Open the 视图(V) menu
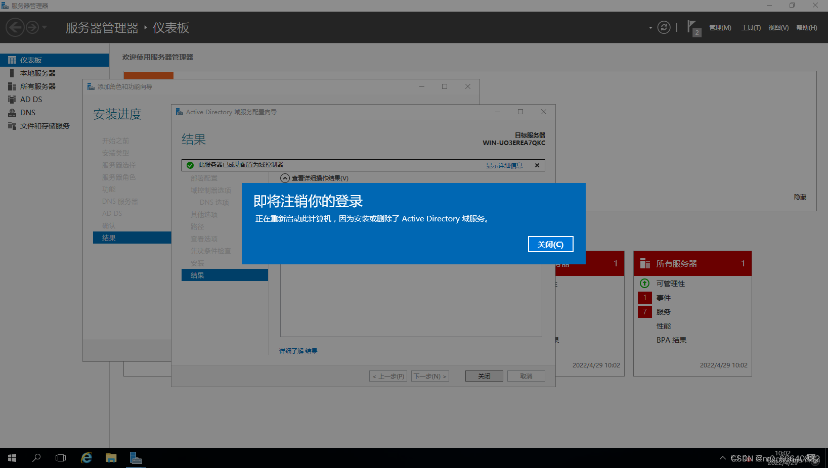The image size is (828, 468). pos(778,28)
